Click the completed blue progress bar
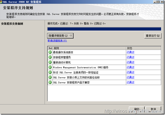Viewport: 165px width, 115px height. pos(104,29)
